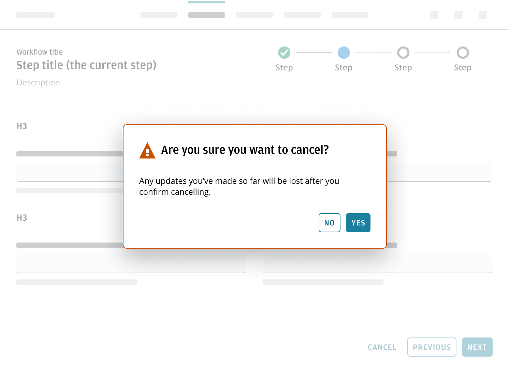Confirm cancellation by clicking YES

(x=358, y=223)
